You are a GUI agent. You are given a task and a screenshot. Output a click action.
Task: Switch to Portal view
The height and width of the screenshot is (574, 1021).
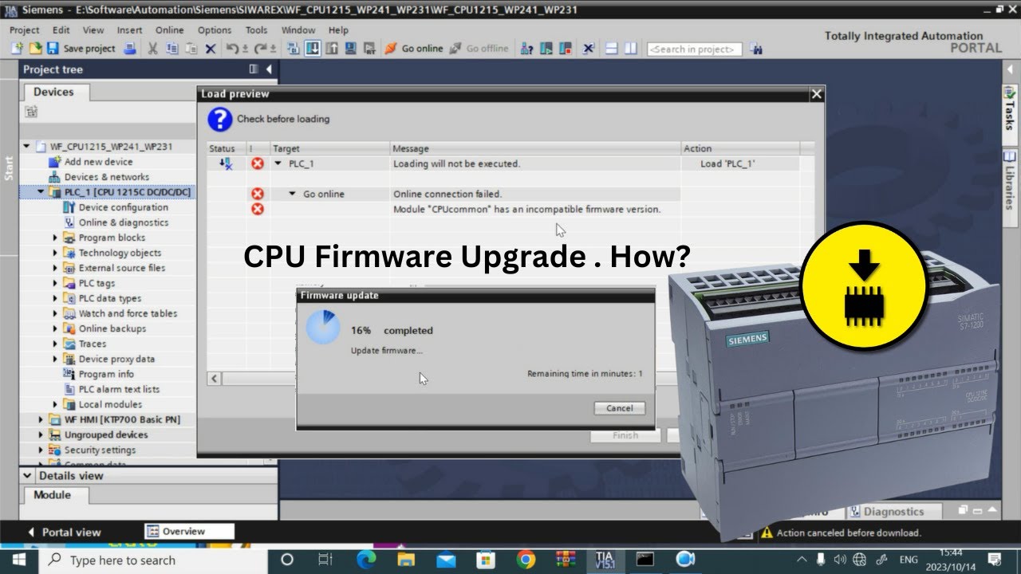click(x=65, y=532)
